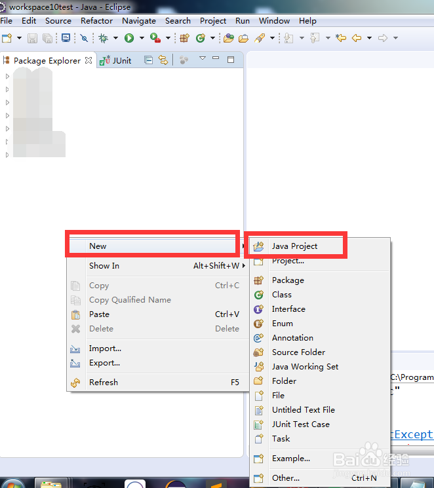Toggle Skip All Breakpoints icon
The image size is (434, 488).
pyautogui.click(x=84, y=38)
